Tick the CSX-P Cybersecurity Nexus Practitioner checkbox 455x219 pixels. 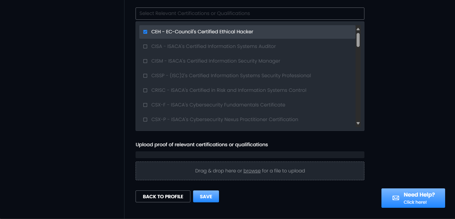[x=145, y=119]
